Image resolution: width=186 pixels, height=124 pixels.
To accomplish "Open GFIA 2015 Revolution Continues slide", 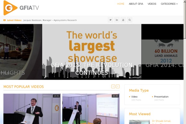I will click(x=92, y=52).
